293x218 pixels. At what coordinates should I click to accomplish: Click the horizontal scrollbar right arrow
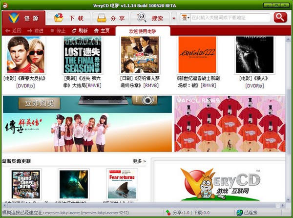point(283,205)
